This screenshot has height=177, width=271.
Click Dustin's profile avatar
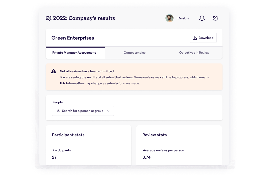click(x=169, y=18)
